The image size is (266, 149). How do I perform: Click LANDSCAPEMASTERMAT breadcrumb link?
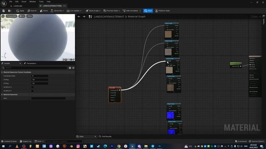109,17
